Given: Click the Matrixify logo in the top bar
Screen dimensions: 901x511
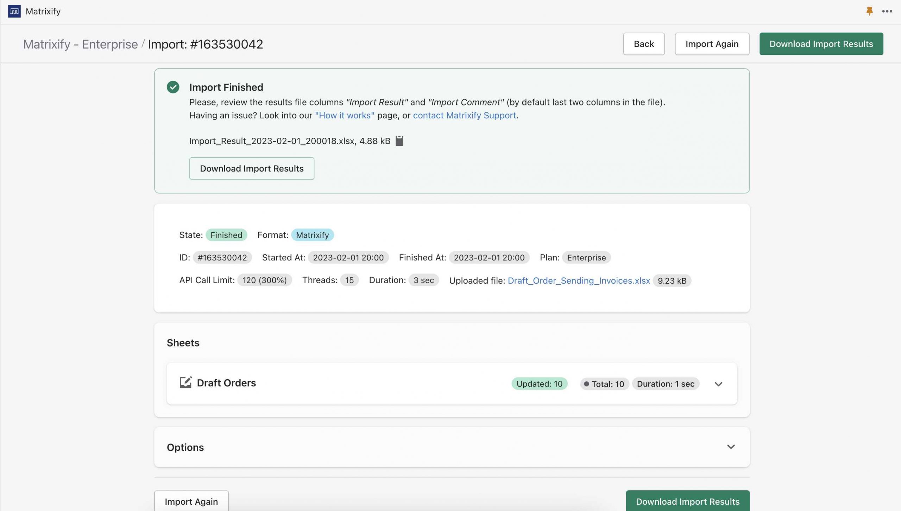Looking at the screenshot, I should click(x=14, y=11).
